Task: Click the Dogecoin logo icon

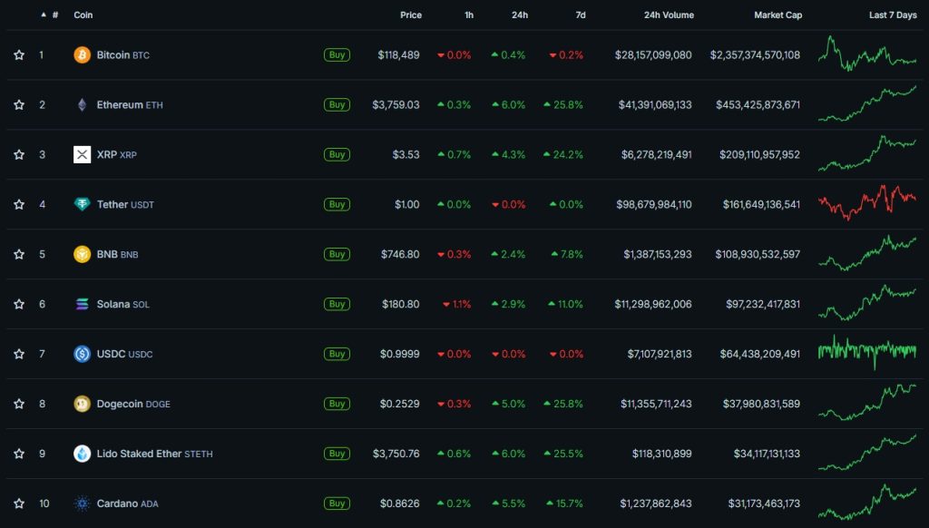Action: (x=82, y=404)
